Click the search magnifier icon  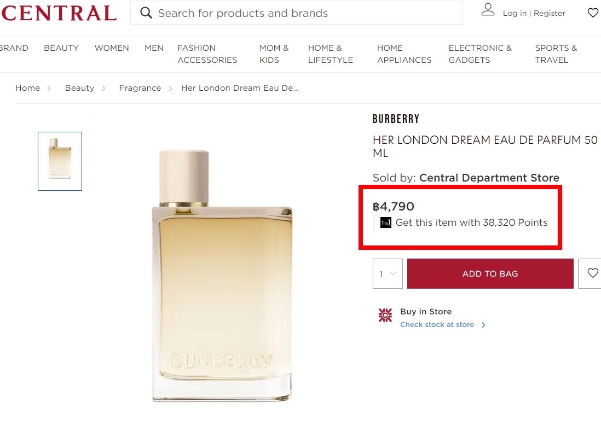[x=146, y=13]
